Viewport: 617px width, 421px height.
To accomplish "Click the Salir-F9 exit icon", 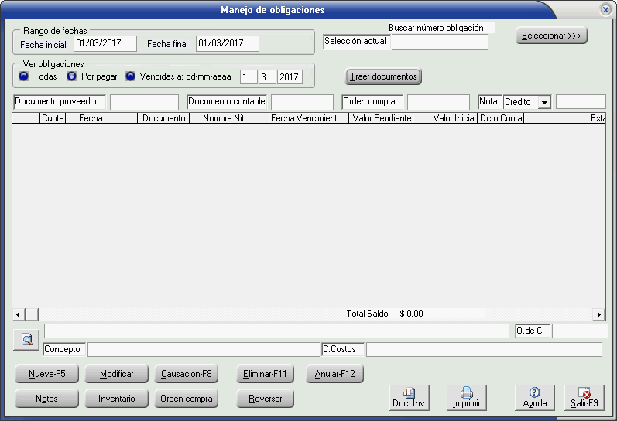I will pyautogui.click(x=584, y=397).
